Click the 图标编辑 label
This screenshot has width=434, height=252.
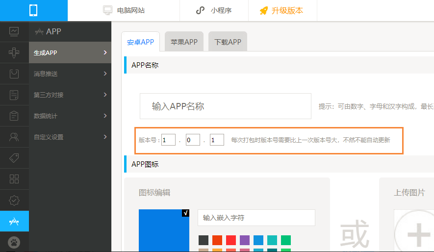154,193
